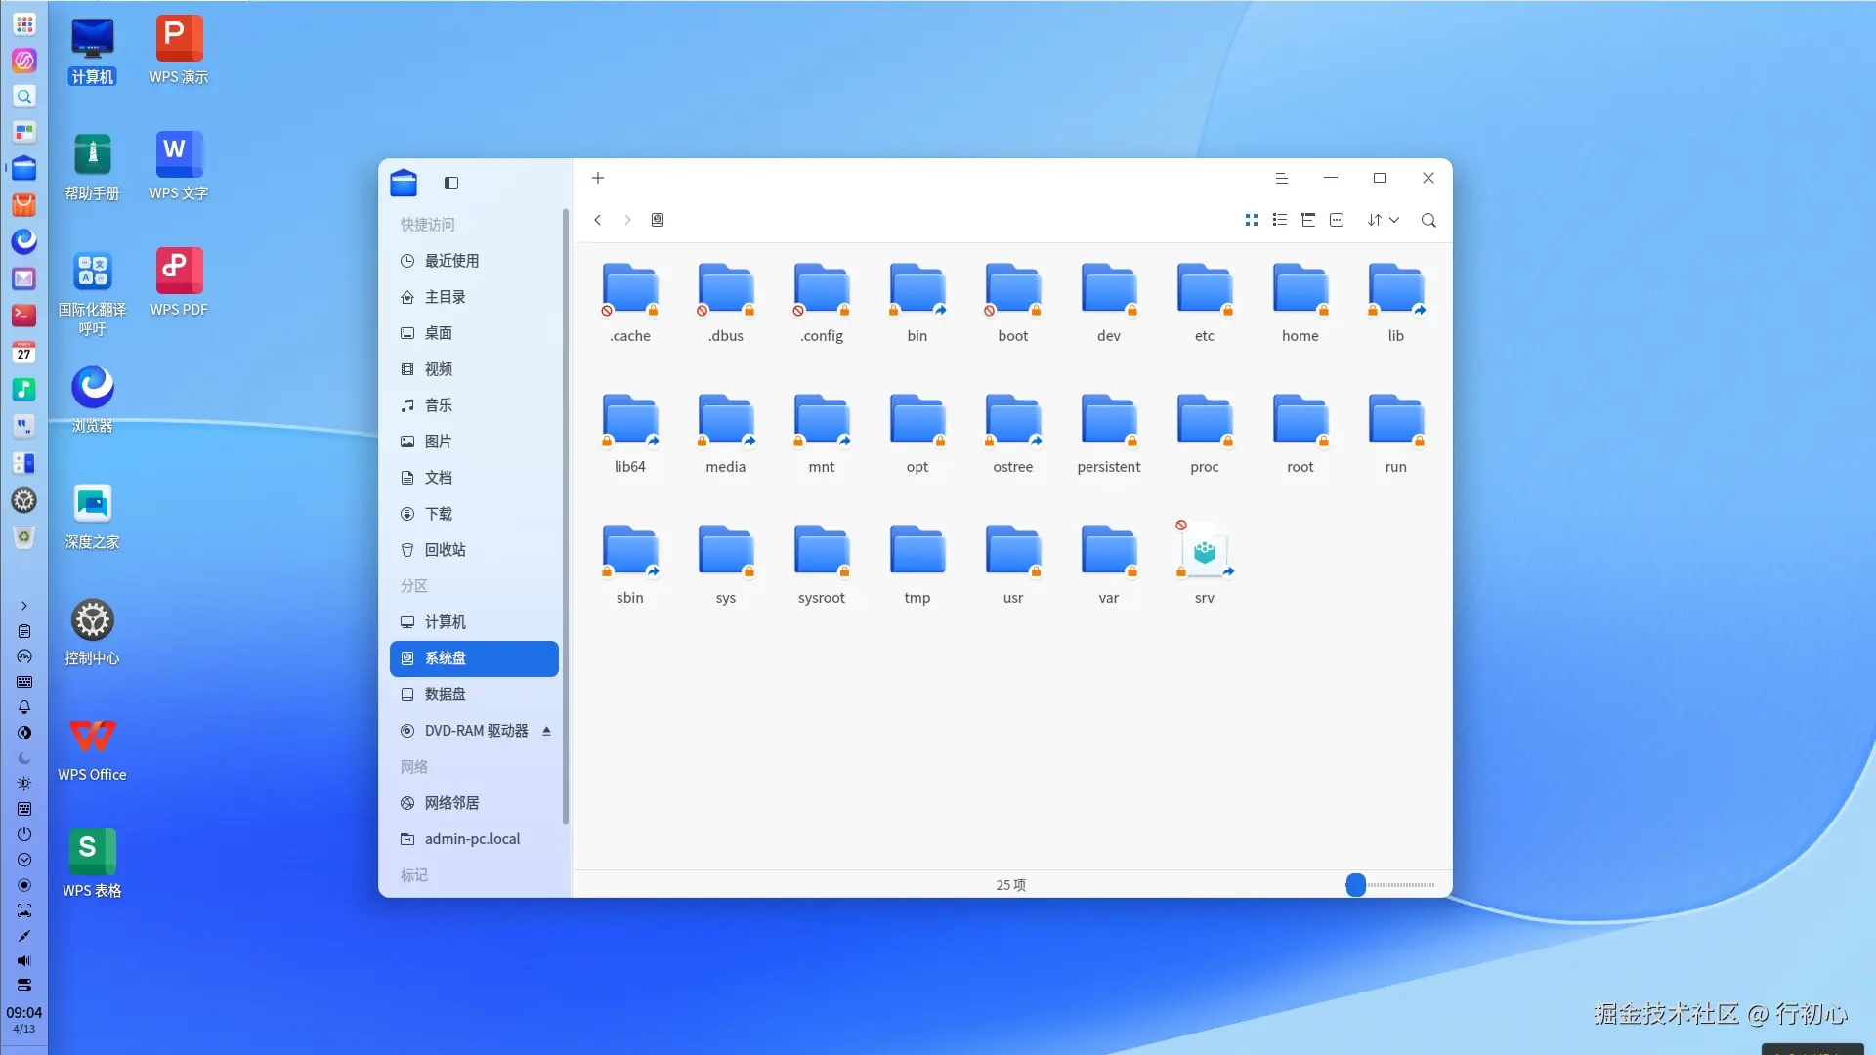This screenshot has height=1055, width=1876.
Task: Open 帮助手册 desktop icon
Action: point(93,167)
